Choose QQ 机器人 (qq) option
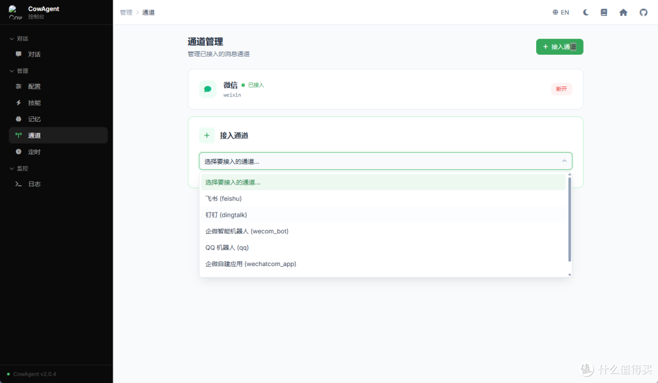Screen dimensions: 658x383 point(383,247)
